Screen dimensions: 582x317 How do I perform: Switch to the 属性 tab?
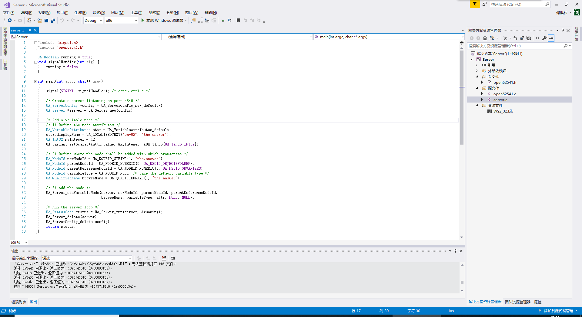[538, 302]
